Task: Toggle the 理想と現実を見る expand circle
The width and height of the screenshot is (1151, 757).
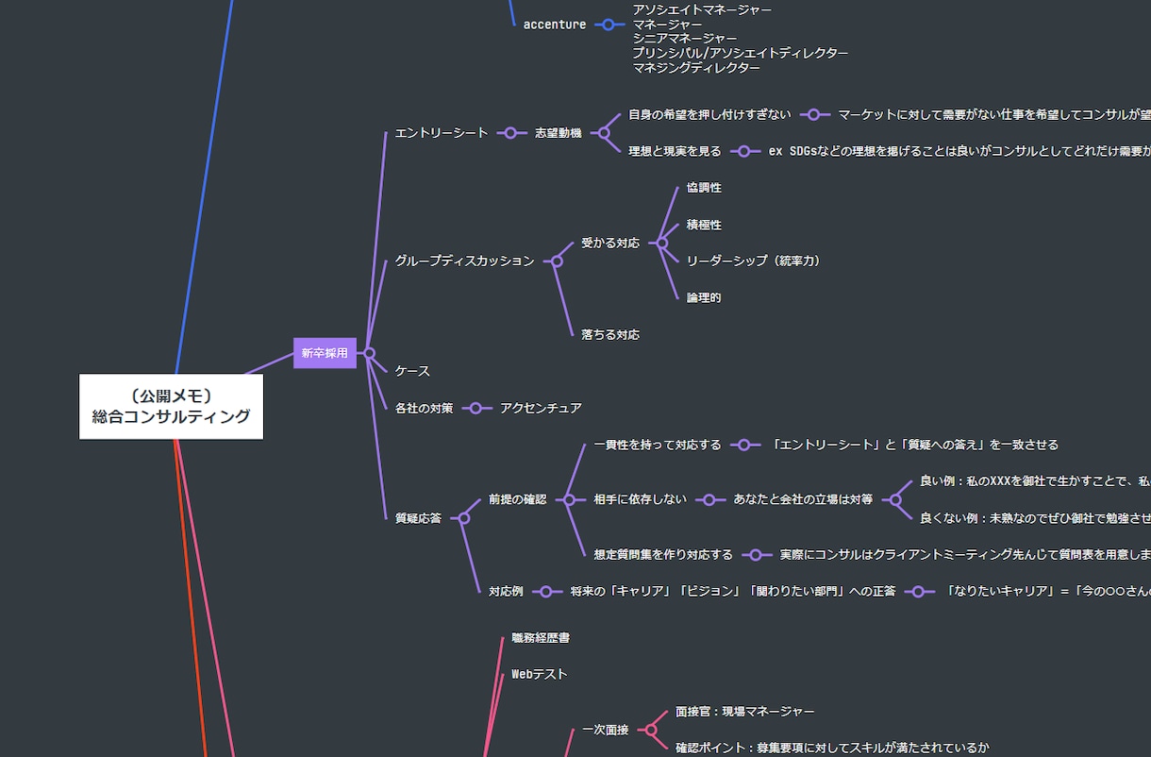Action: [743, 151]
